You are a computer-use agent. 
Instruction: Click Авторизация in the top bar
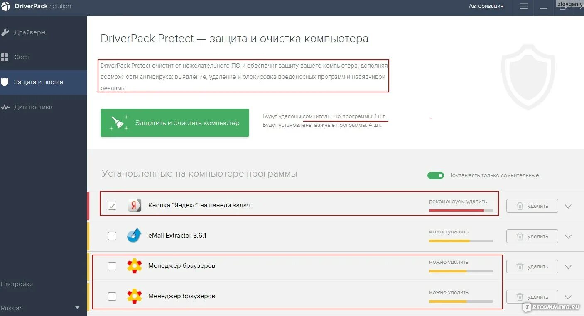pyautogui.click(x=486, y=6)
